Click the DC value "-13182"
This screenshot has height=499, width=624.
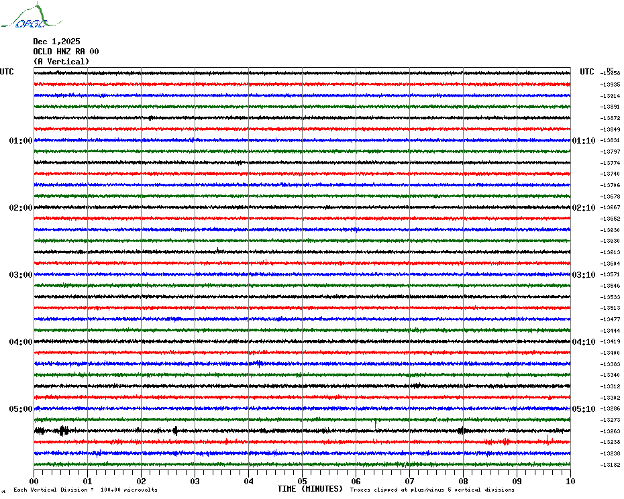610,465
